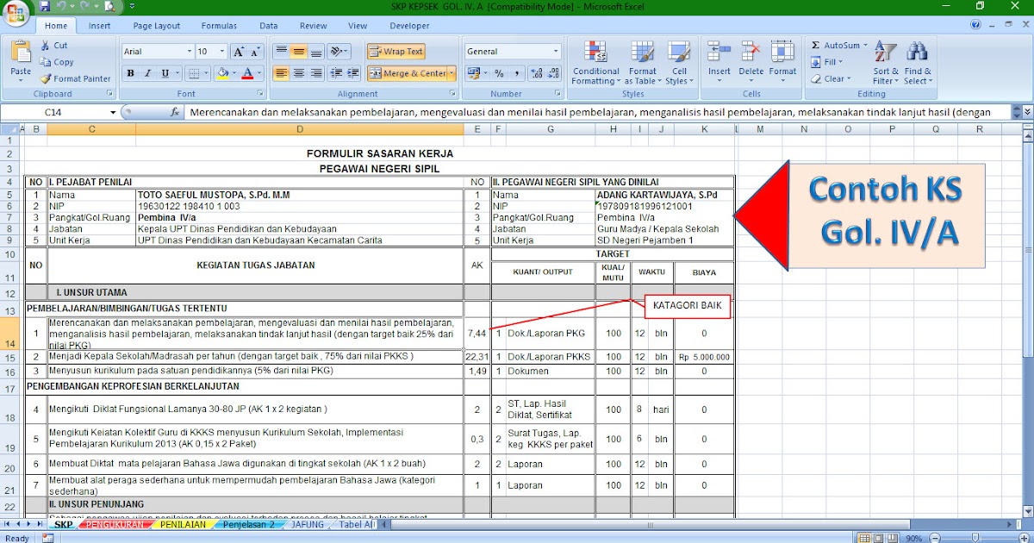Image resolution: width=1034 pixels, height=543 pixels.
Task: Decrease font size with Shrink Font
Action: coord(256,52)
